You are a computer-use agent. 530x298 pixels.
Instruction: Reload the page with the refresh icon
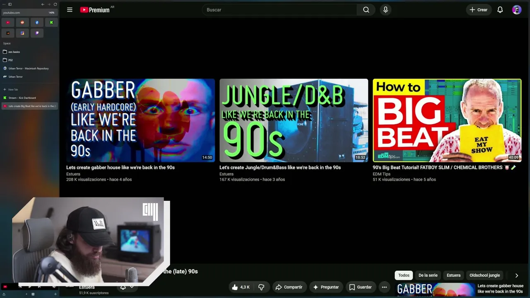[x=55, y=4]
